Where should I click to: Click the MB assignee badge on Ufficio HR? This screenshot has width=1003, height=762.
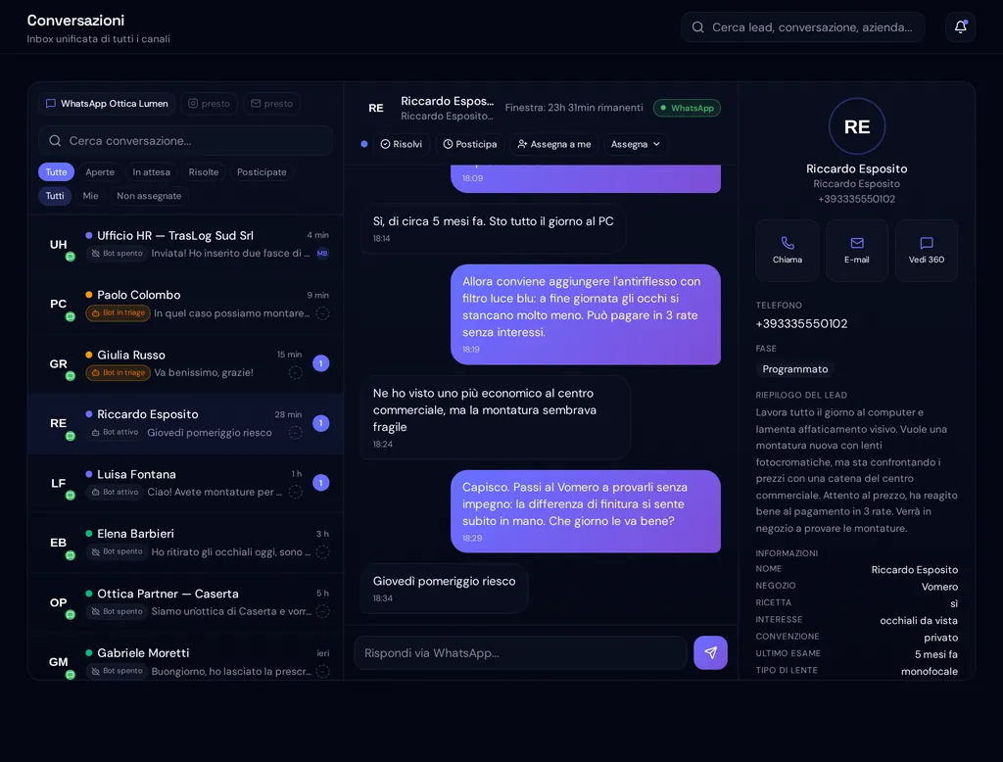pyautogui.click(x=322, y=254)
